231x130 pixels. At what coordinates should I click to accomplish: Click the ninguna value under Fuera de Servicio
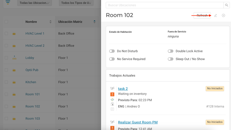pyautogui.click(x=173, y=36)
